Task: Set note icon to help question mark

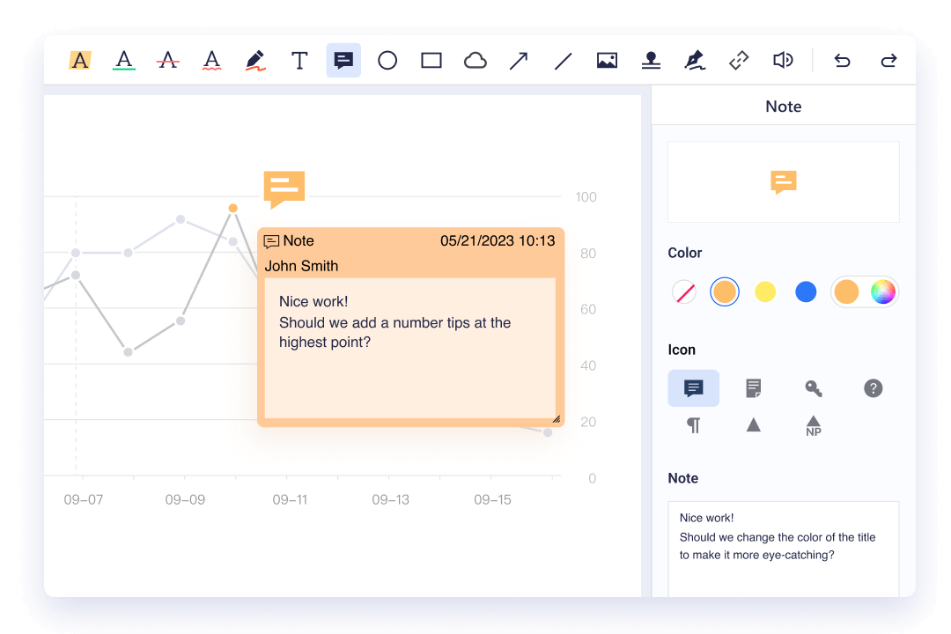Action: coord(873,388)
